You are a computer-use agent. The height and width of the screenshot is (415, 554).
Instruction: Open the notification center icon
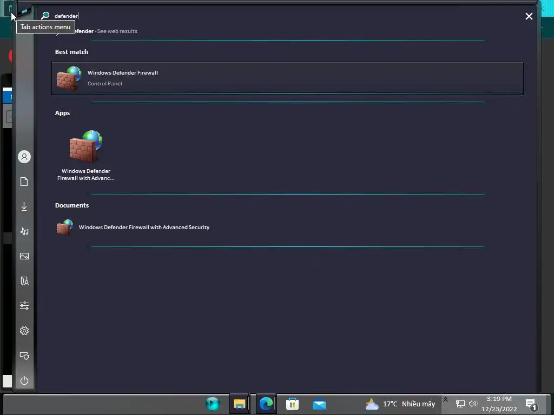(531, 404)
